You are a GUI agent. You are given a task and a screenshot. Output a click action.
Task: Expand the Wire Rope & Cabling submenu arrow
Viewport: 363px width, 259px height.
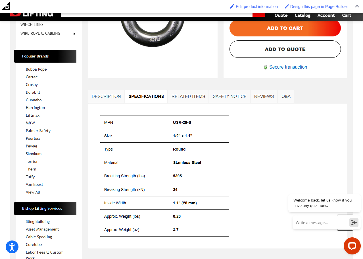point(74,34)
